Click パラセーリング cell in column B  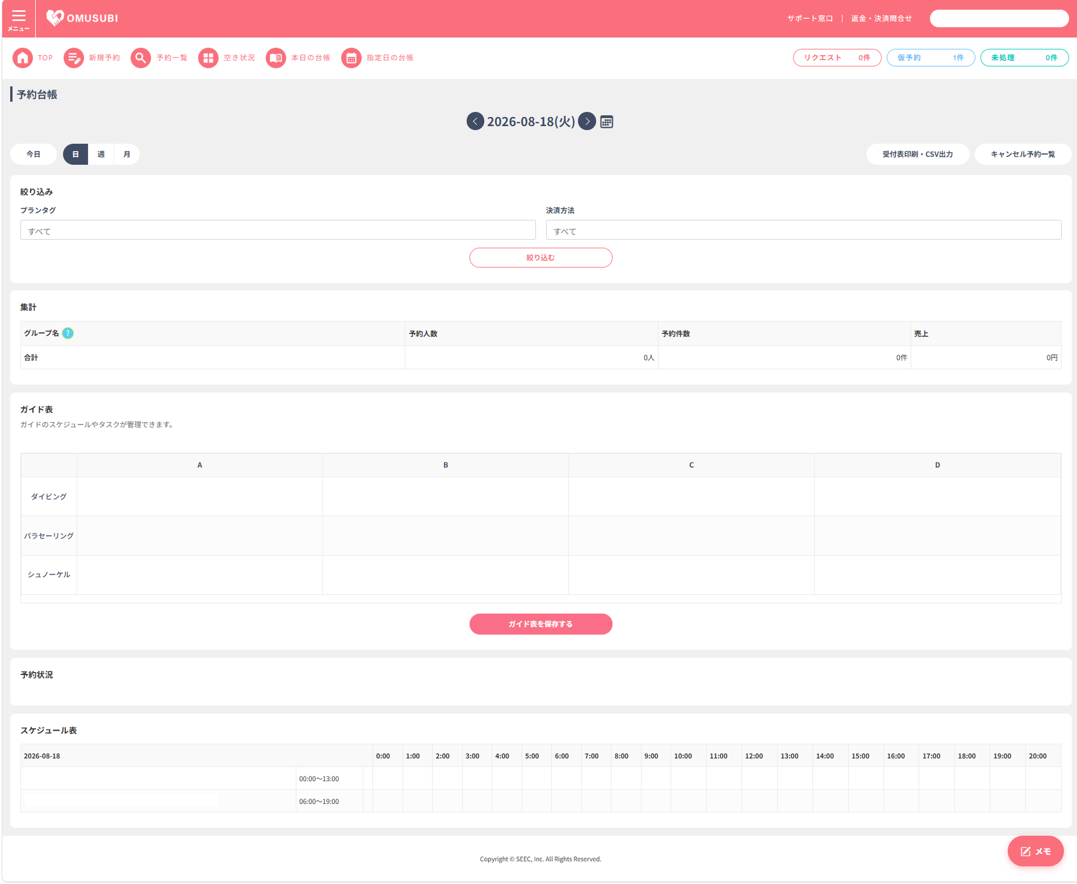point(446,536)
